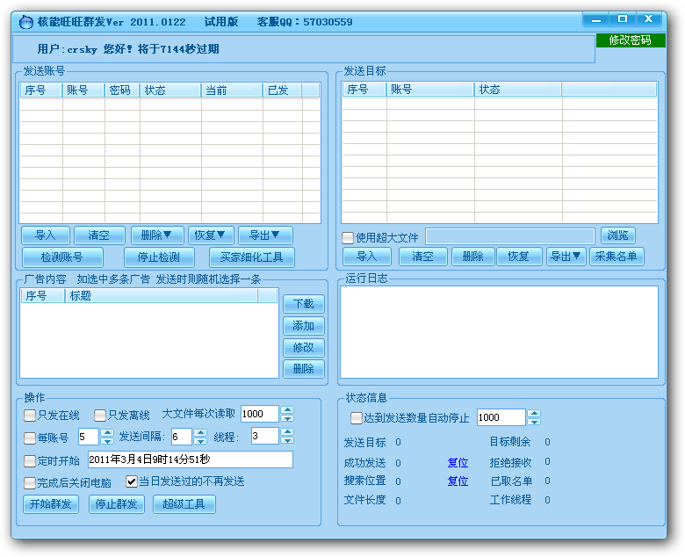Maximize the 核能旺旺群发 window
Viewport: 685px width, 557px height.
coord(622,19)
